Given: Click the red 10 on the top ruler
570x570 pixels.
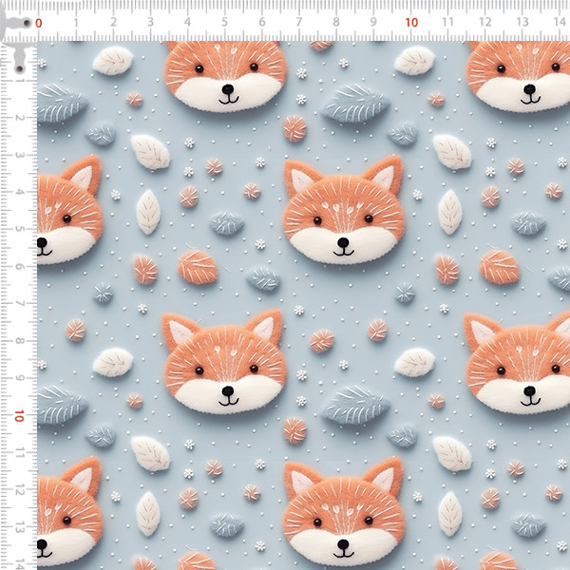Looking at the screenshot, I should 411,23.
